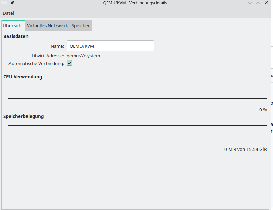
Task: Click the 0 % CPU usage value
Action: pos(263,110)
